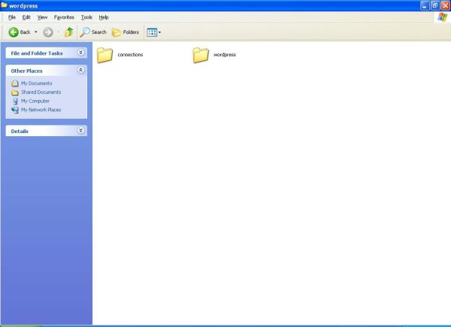
Task: Click the title bar folder icon
Action: click(x=4, y=5)
